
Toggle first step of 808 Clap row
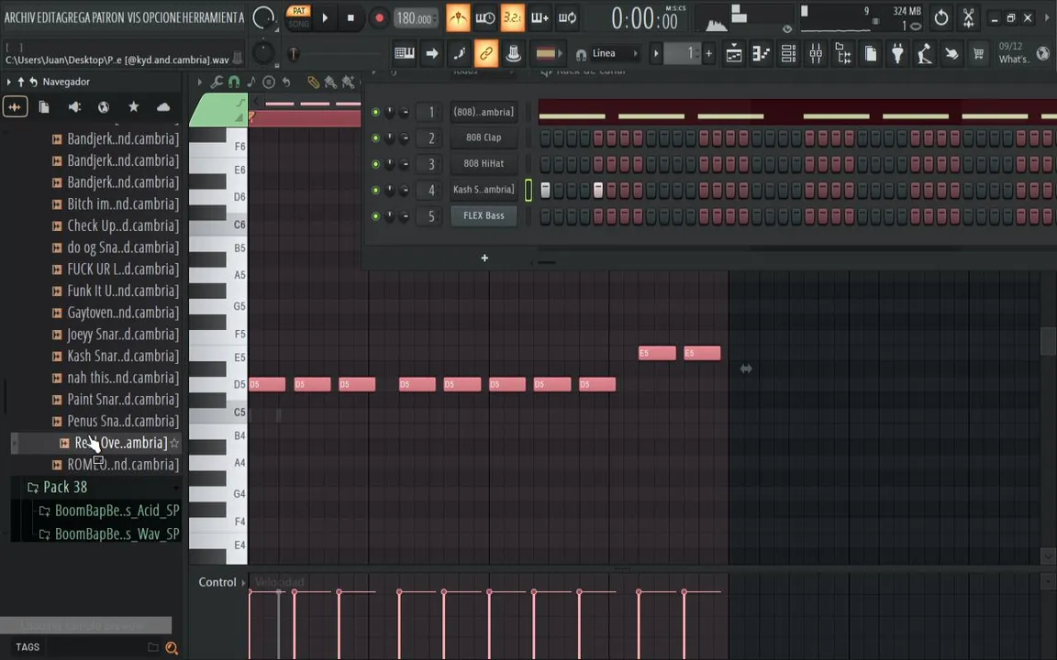[545, 138]
